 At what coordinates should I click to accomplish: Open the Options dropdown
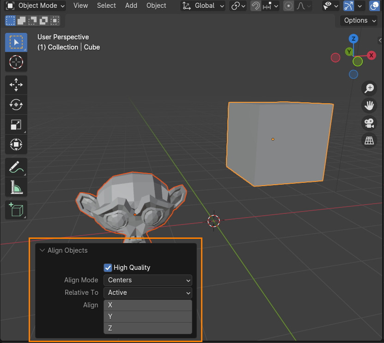[359, 20]
